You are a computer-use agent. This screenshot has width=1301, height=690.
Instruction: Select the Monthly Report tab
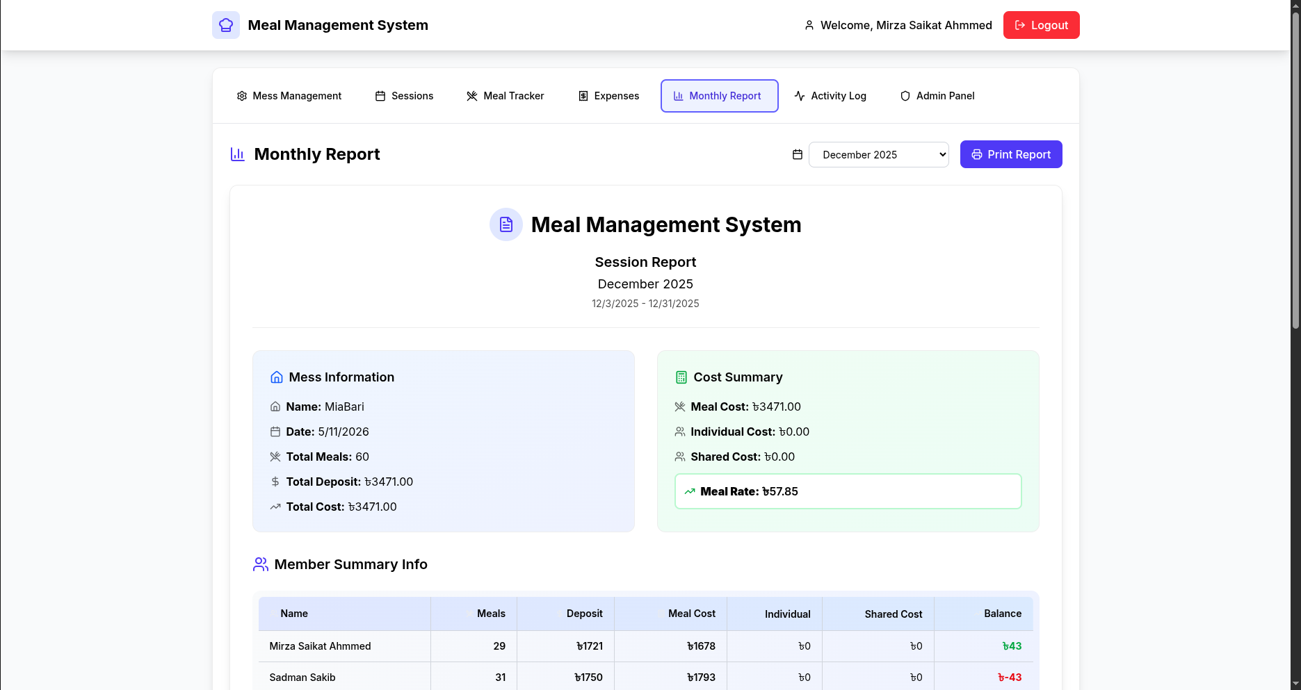point(719,96)
